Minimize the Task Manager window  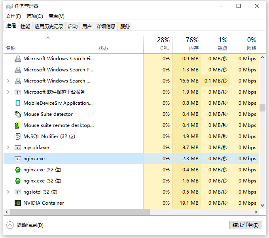coord(221,6)
